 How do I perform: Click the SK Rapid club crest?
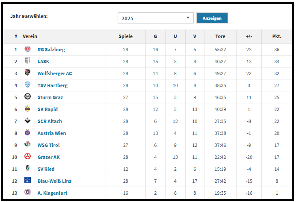[28, 109]
